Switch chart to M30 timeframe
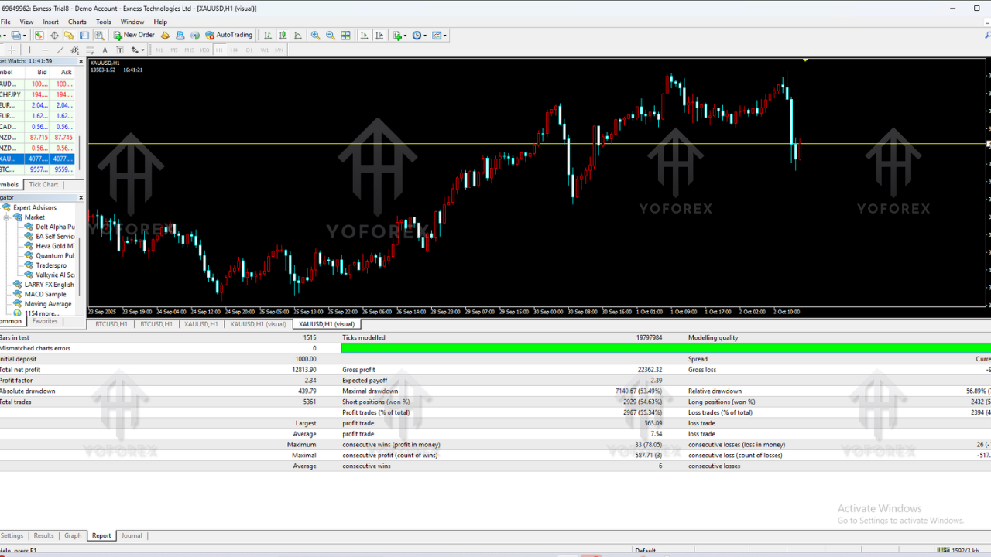Image resolution: width=991 pixels, height=557 pixels. [x=204, y=50]
